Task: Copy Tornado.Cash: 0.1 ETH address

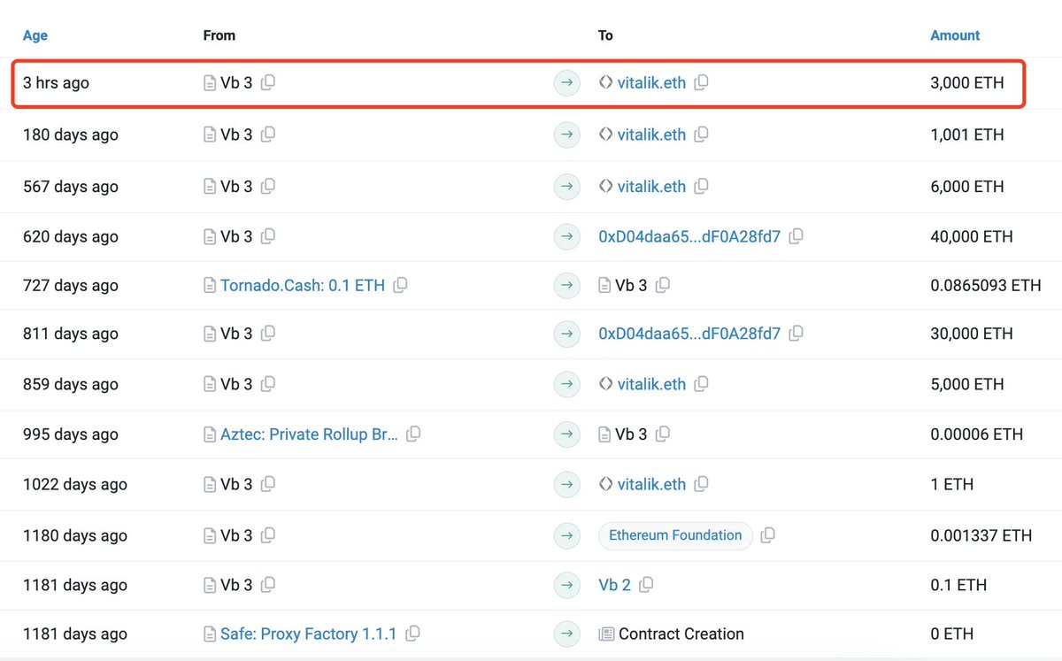Action: pyautogui.click(x=401, y=285)
